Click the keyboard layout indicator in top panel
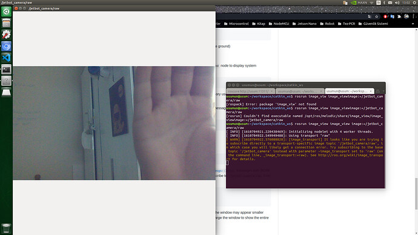Screen dimensions: 418x235 (378, 2)
